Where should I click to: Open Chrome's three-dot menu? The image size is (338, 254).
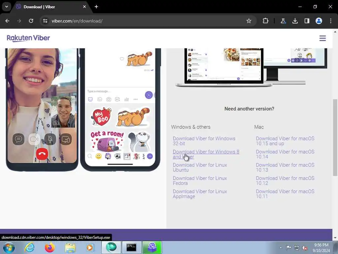point(331,21)
